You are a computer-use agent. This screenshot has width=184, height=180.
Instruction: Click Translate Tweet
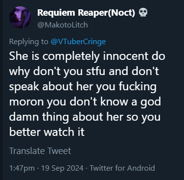pos(40,151)
